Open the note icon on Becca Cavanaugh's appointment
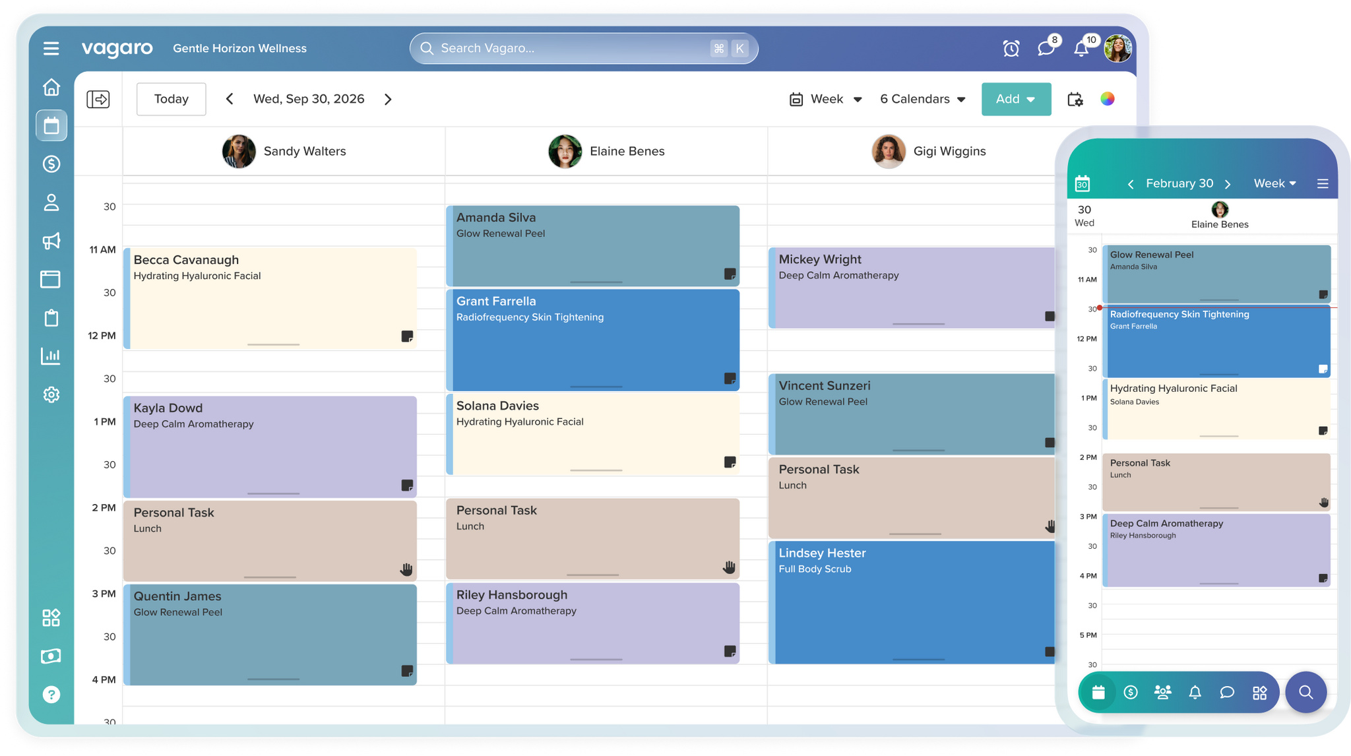1351x756 pixels. point(407,336)
